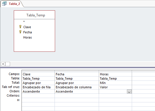
Task: Click the Agrupar por Total cell for Clave
Action: 38,83
